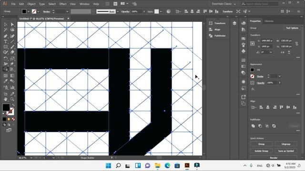Select the Rotate tool
Image resolution: width=305 pixels, height=171 pixels.
point(5,58)
